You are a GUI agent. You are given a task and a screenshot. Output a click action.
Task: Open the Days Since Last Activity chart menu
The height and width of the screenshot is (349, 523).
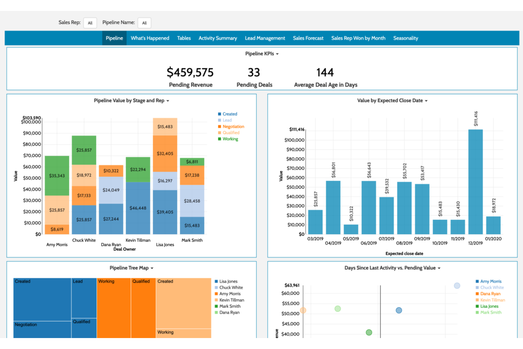coord(439,268)
